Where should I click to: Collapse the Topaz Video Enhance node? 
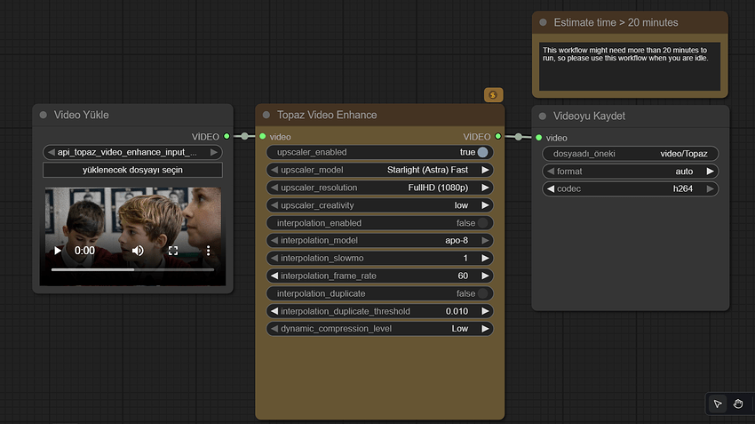266,116
